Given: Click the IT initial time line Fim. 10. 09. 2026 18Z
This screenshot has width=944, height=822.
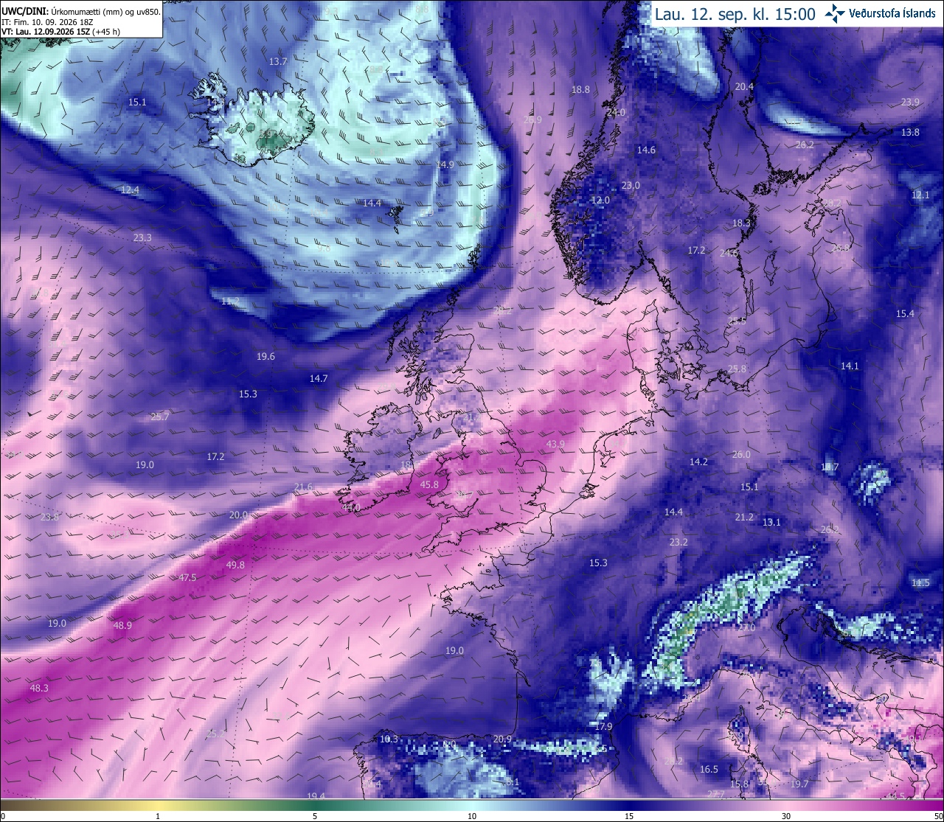Looking at the screenshot, I should pyautogui.click(x=46, y=22).
